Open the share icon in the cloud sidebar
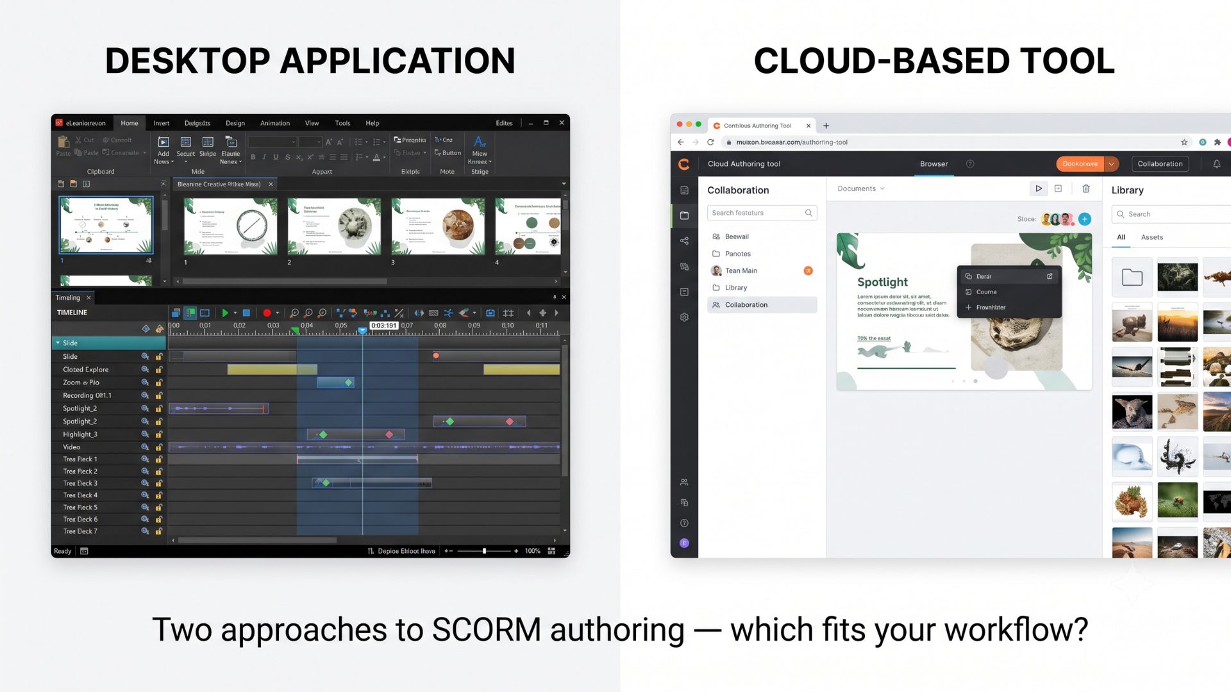Screen dimensions: 1231x692 coord(684,241)
